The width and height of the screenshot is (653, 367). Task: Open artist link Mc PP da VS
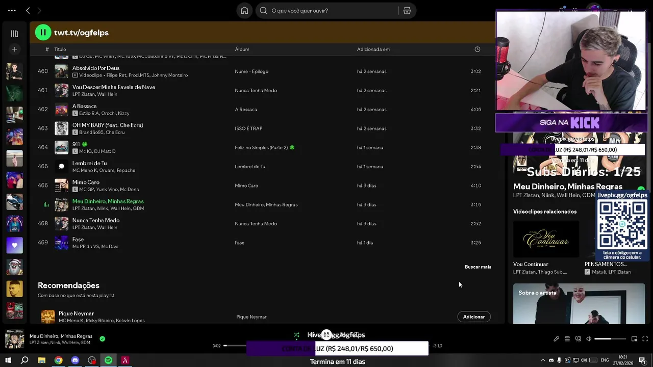click(x=86, y=247)
